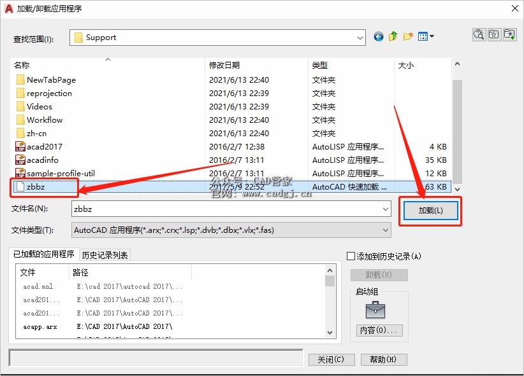524x376 pixels.
Task: Click the zbbz file icon
Action: 20,186
